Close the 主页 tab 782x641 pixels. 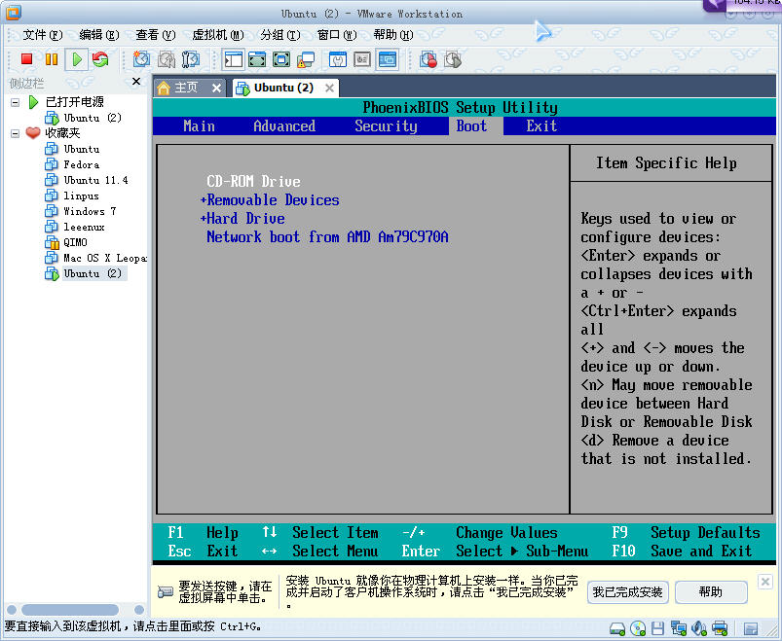click(x=216, y=89)
